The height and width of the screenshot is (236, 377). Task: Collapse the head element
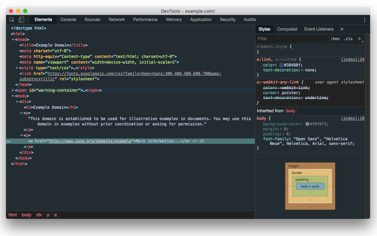pyautogui.click(x=13, y=40)
